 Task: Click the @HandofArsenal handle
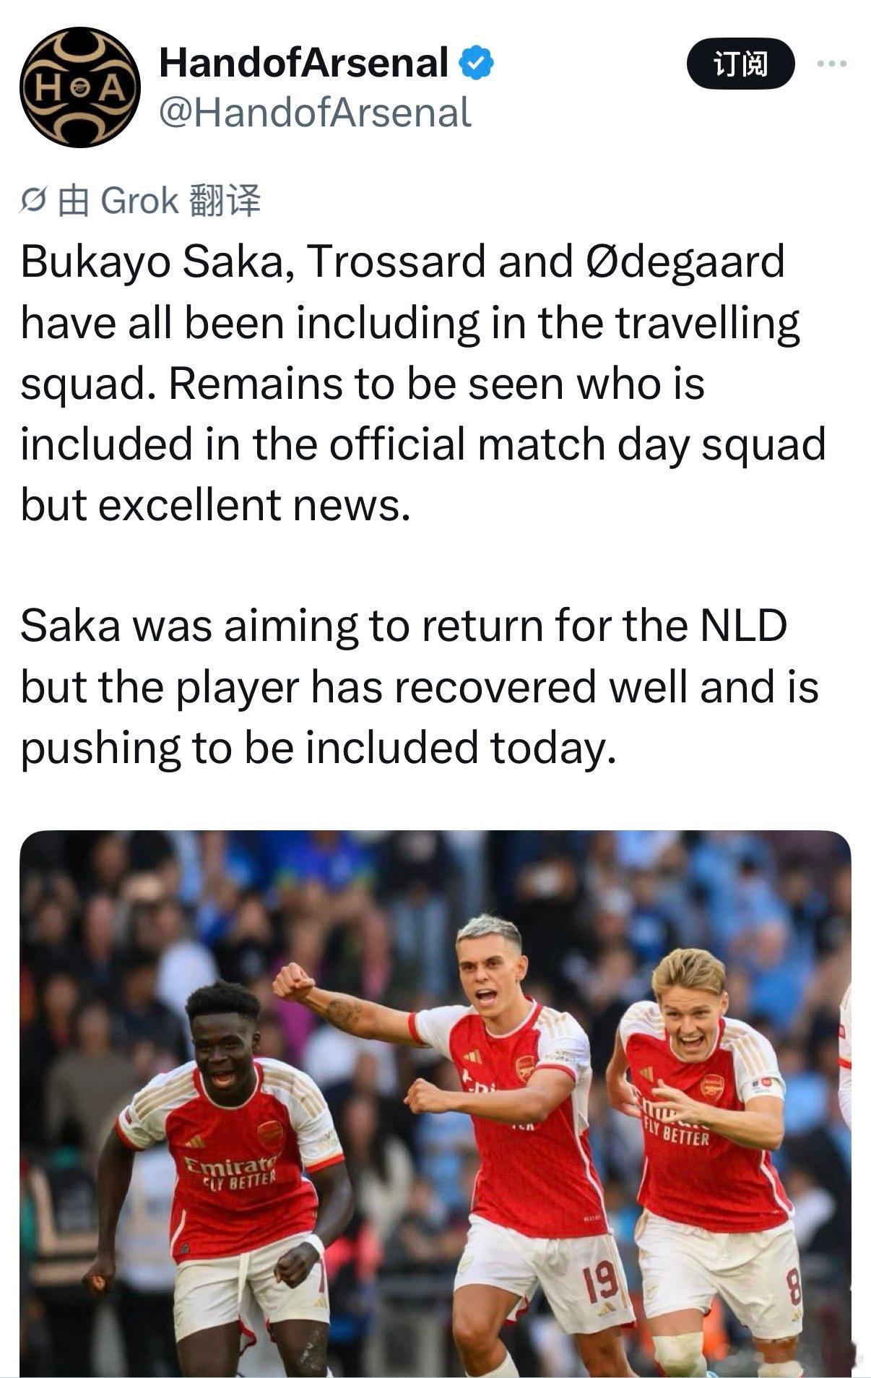(x=315, y=113)
